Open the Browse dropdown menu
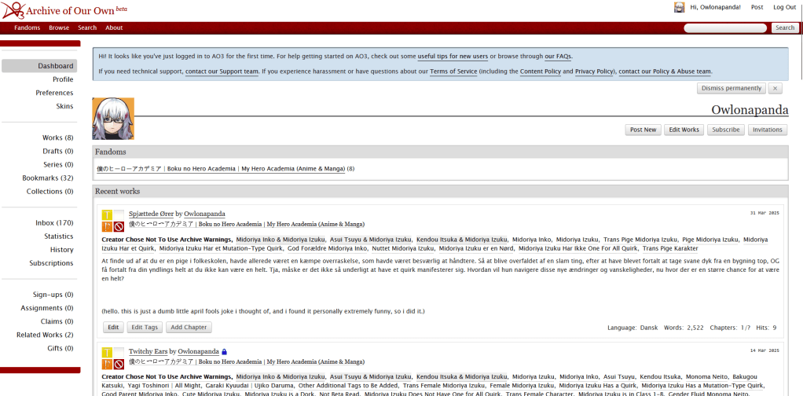Viewport: 803px width, 396px height. pyautogui.click(x=59, y=27)
